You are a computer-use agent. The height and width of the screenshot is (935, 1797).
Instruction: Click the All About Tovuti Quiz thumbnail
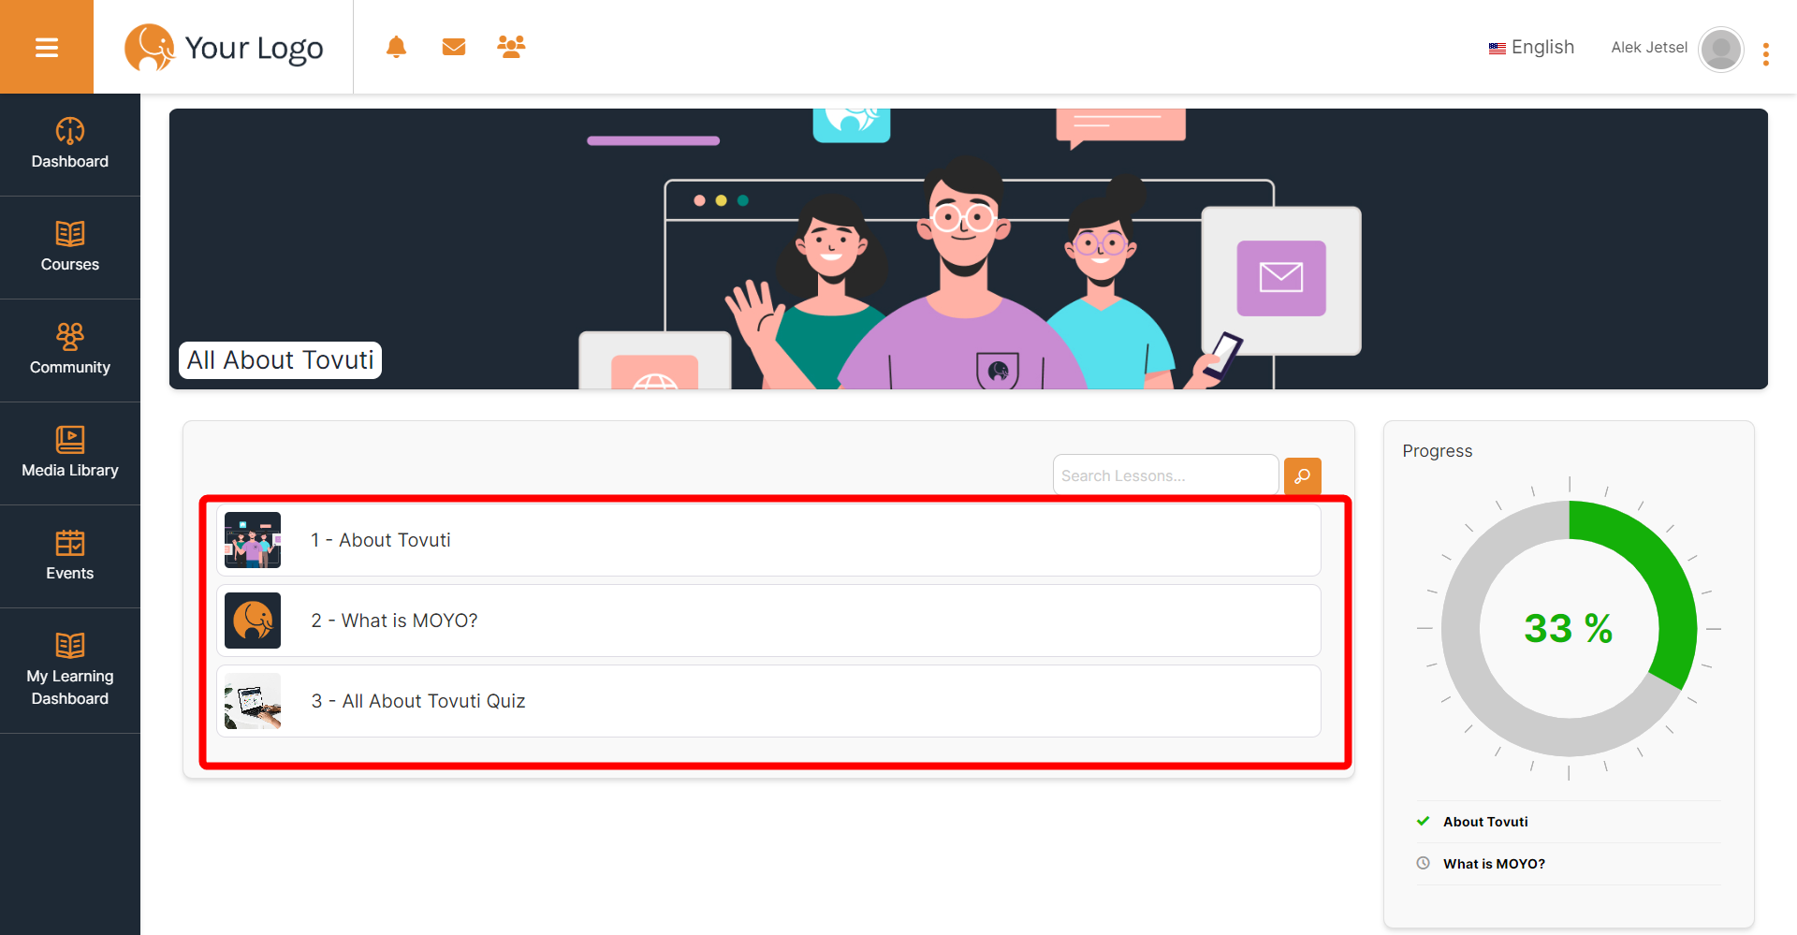tap(253, 701)
